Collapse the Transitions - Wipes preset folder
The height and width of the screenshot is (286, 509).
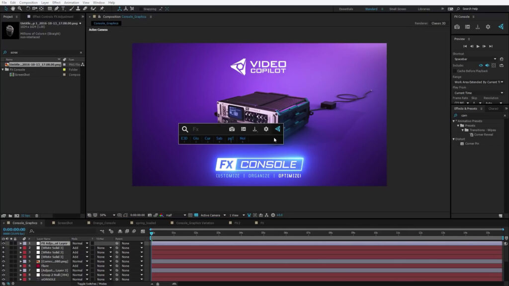click(462, 130)
